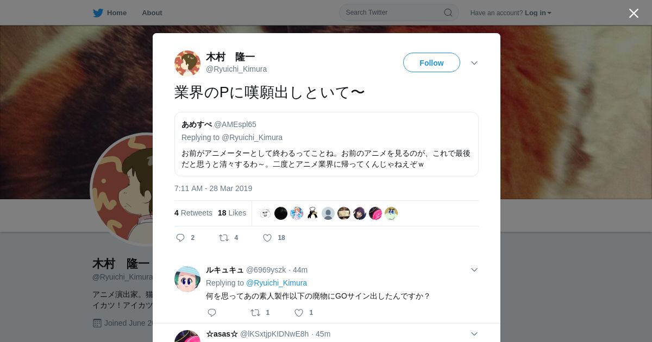
Task: Expand the main tweet options chevron
Action: (x=474, y=63)
